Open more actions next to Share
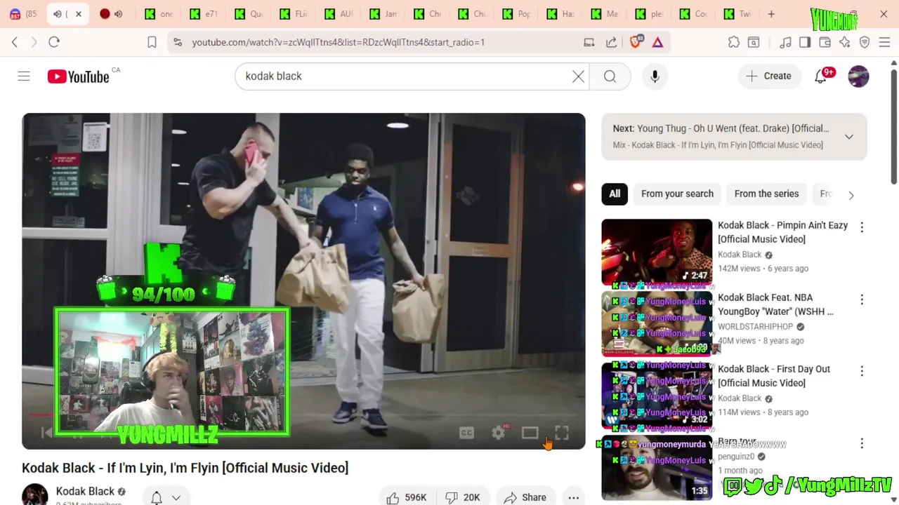The height and width of the screenshot is (505, 899). [x=574, y=497]
